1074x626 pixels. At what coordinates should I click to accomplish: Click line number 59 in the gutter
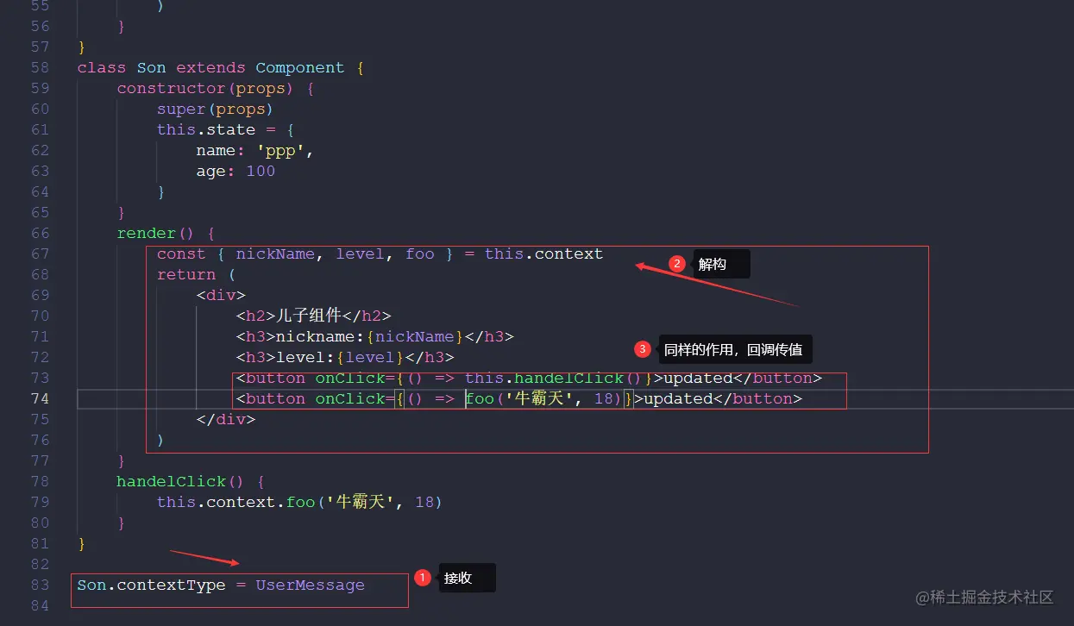[40, 88]
